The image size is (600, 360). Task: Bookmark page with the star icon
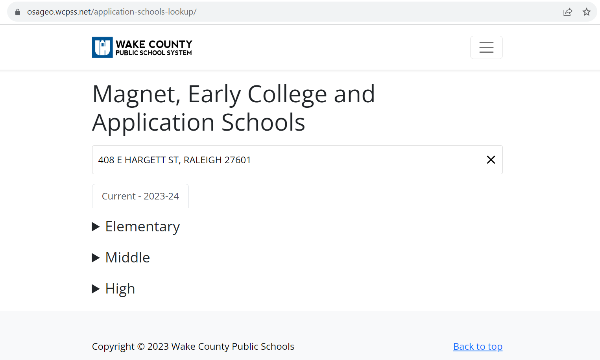click(x=586, y=12)
